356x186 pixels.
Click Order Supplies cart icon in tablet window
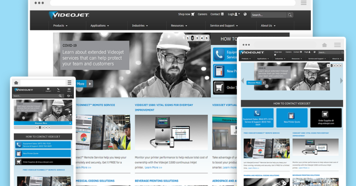325,114
